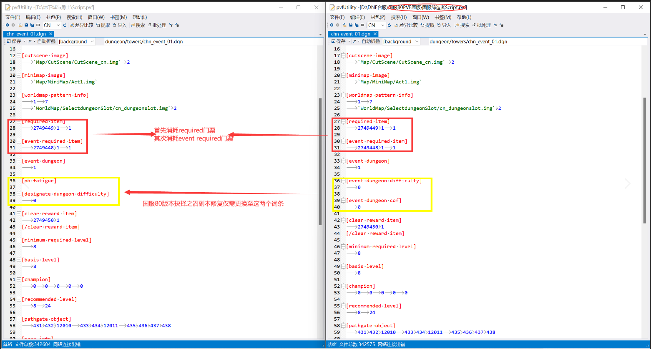The height and width of the screenshot is (349, 651).
Task: Collapse [event dungeon cof] fold marker in right window
Action: [343, 200]
